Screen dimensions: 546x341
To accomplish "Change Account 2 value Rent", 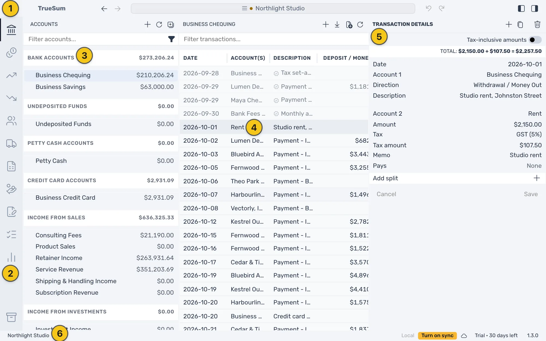I will pos(535,113).
